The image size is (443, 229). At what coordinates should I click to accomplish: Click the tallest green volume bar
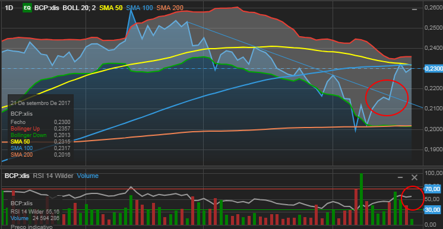tap(361, 199)
